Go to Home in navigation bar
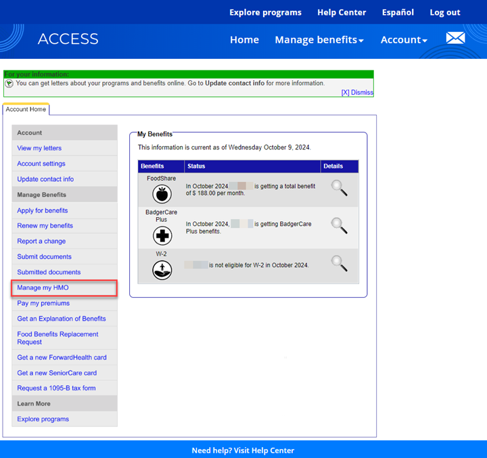Screen dimensions: 487x458 [x=244, y=40]
